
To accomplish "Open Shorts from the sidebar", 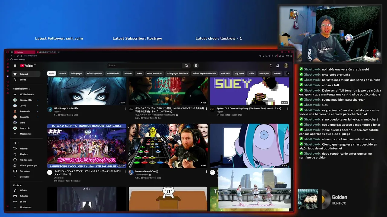I will [x=26, y=80].
